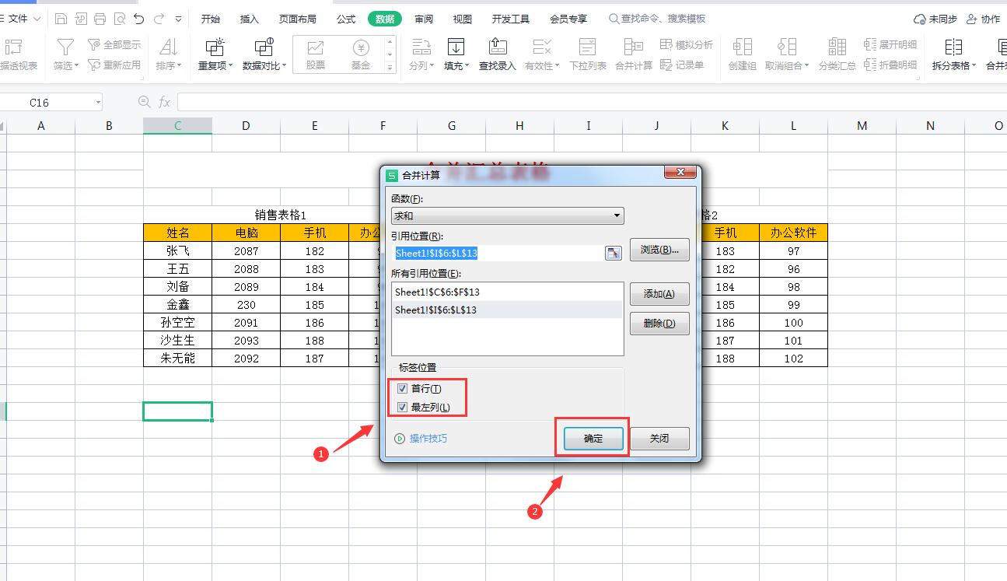
Task: Open the 页面布局 tab
Action: pyautogui.click(x=298, y=19)
